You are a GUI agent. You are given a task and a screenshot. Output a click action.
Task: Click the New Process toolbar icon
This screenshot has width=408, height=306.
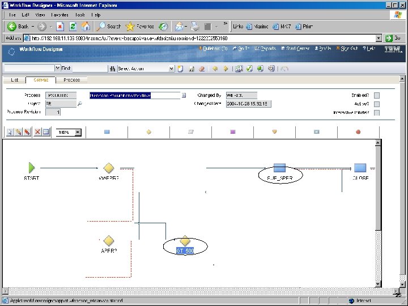[x=180, y=69]
